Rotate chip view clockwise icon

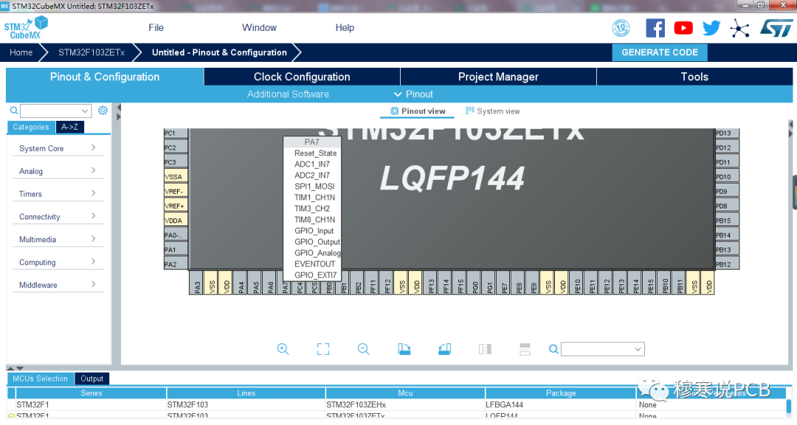404,349
